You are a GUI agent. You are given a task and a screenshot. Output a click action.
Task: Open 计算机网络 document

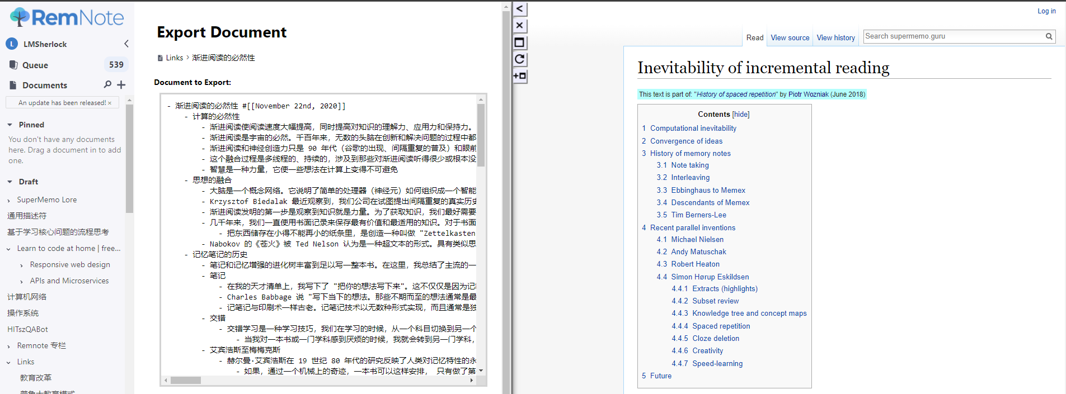click(x=27, y=297)
